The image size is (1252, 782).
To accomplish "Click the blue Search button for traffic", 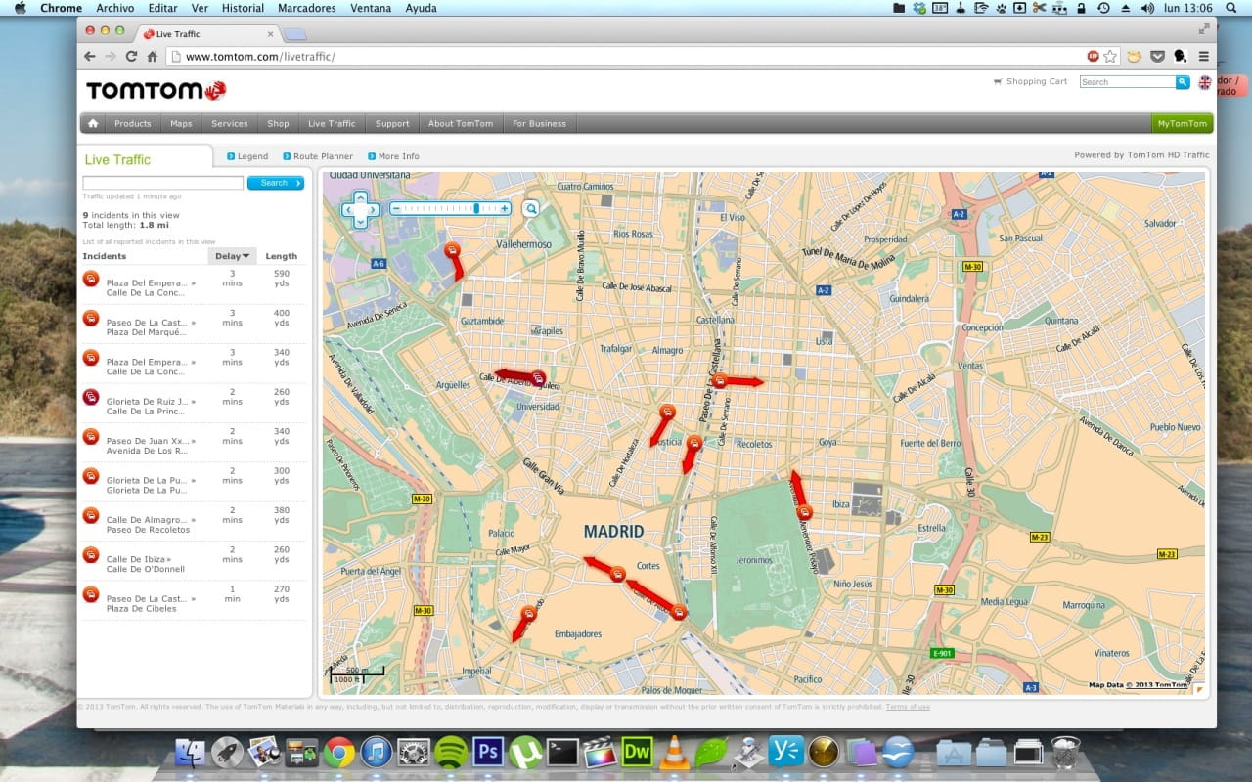I will pyautogui.click(x=275, y=183).
